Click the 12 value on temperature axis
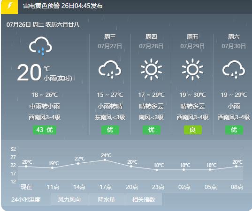252x211 pixels. (13, 182)
